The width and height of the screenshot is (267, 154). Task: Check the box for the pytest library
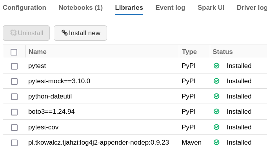tap(14, 66)
